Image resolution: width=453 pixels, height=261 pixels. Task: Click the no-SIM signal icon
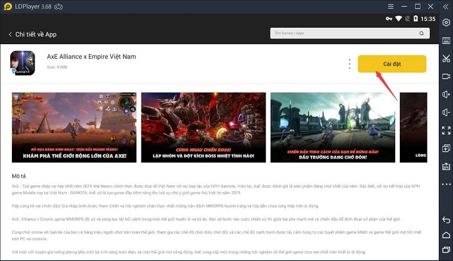[x=407, y=19]
